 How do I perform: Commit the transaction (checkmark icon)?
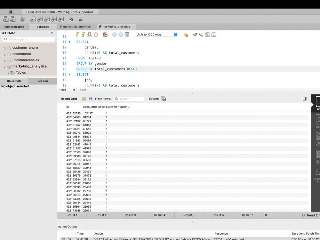[115, 35]
